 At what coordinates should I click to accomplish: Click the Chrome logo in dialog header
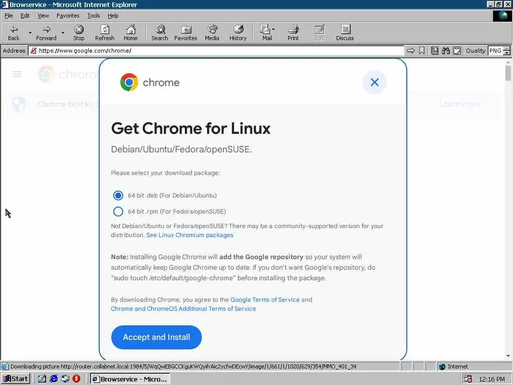(129, 82)
